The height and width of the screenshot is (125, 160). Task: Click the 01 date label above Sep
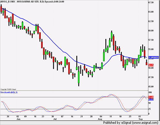(x=140, y=117)
